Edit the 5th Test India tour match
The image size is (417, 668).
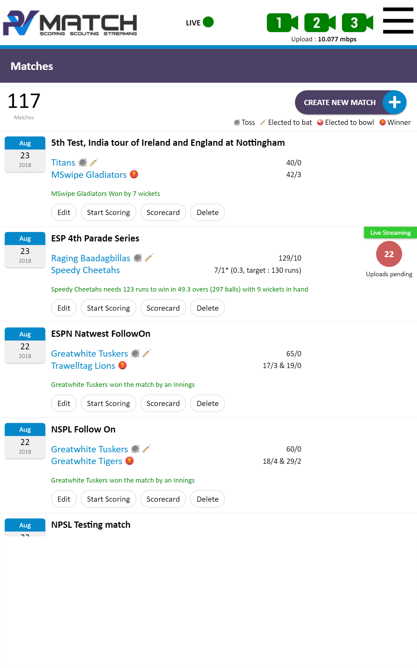(64, 212)
